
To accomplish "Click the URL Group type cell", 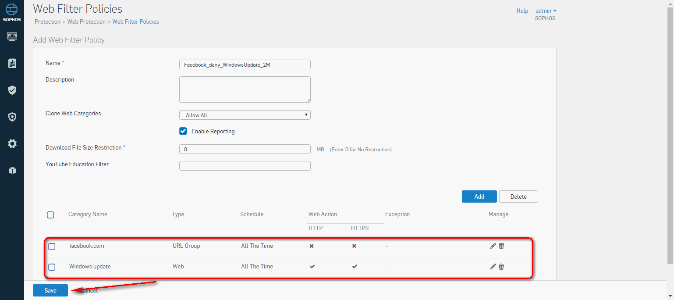I will [186, 246].
